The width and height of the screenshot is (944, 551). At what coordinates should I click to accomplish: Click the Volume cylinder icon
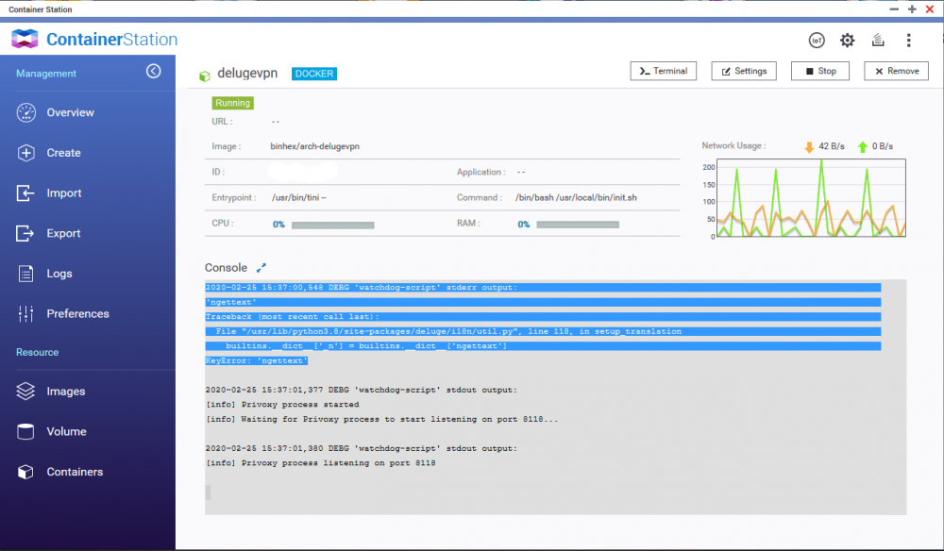(25, 431)
